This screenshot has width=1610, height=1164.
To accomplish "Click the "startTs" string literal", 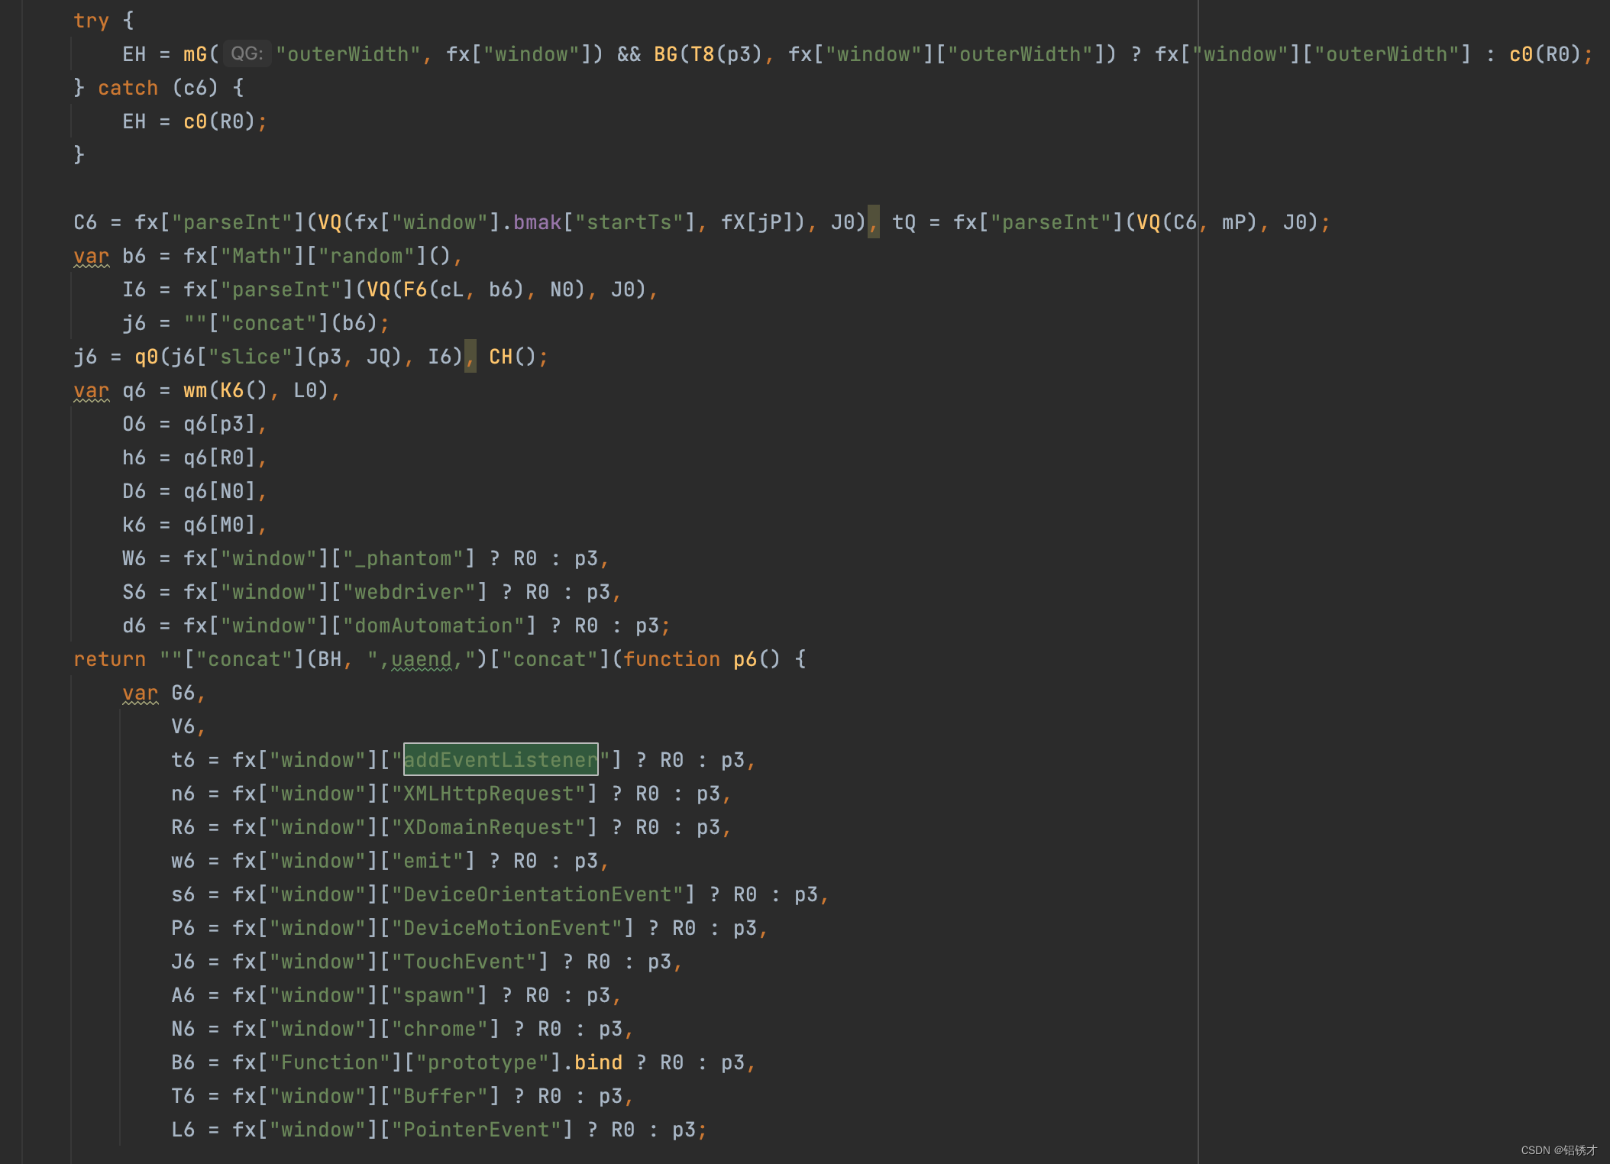I will (x=629, y=222).
